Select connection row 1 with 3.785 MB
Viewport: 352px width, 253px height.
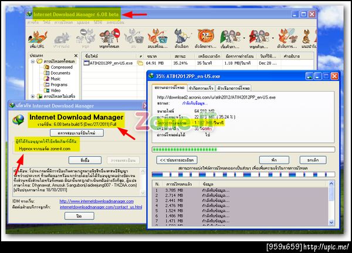[x=240, y=190]
